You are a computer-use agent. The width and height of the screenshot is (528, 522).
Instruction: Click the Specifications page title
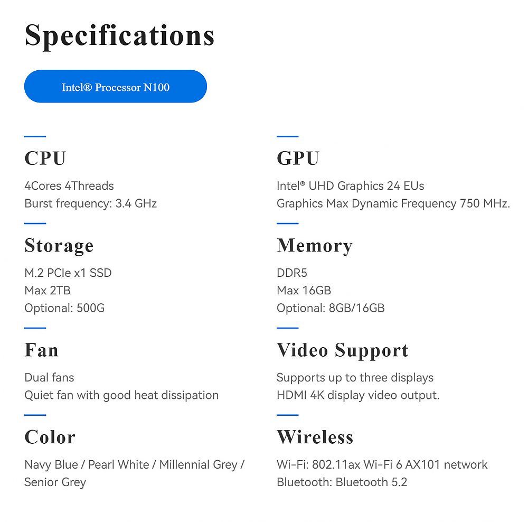click(119, 36)
